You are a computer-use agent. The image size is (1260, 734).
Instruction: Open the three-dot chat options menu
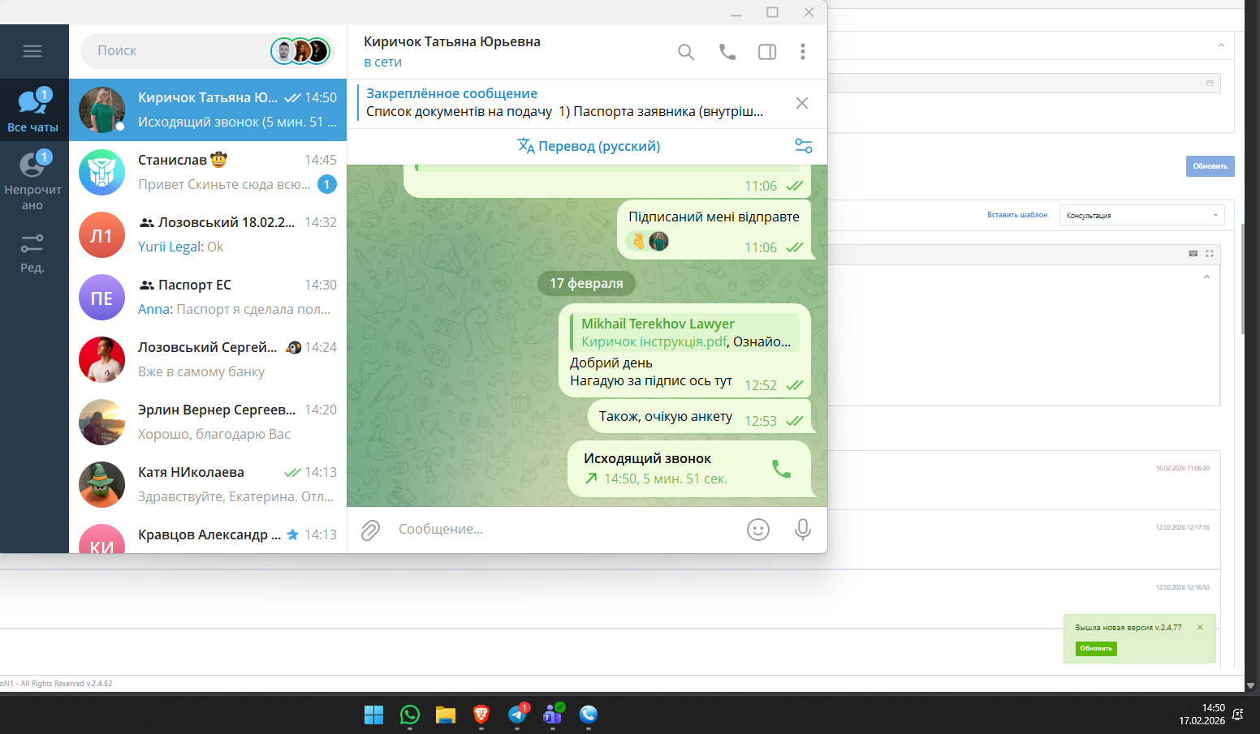click(803, 52)
